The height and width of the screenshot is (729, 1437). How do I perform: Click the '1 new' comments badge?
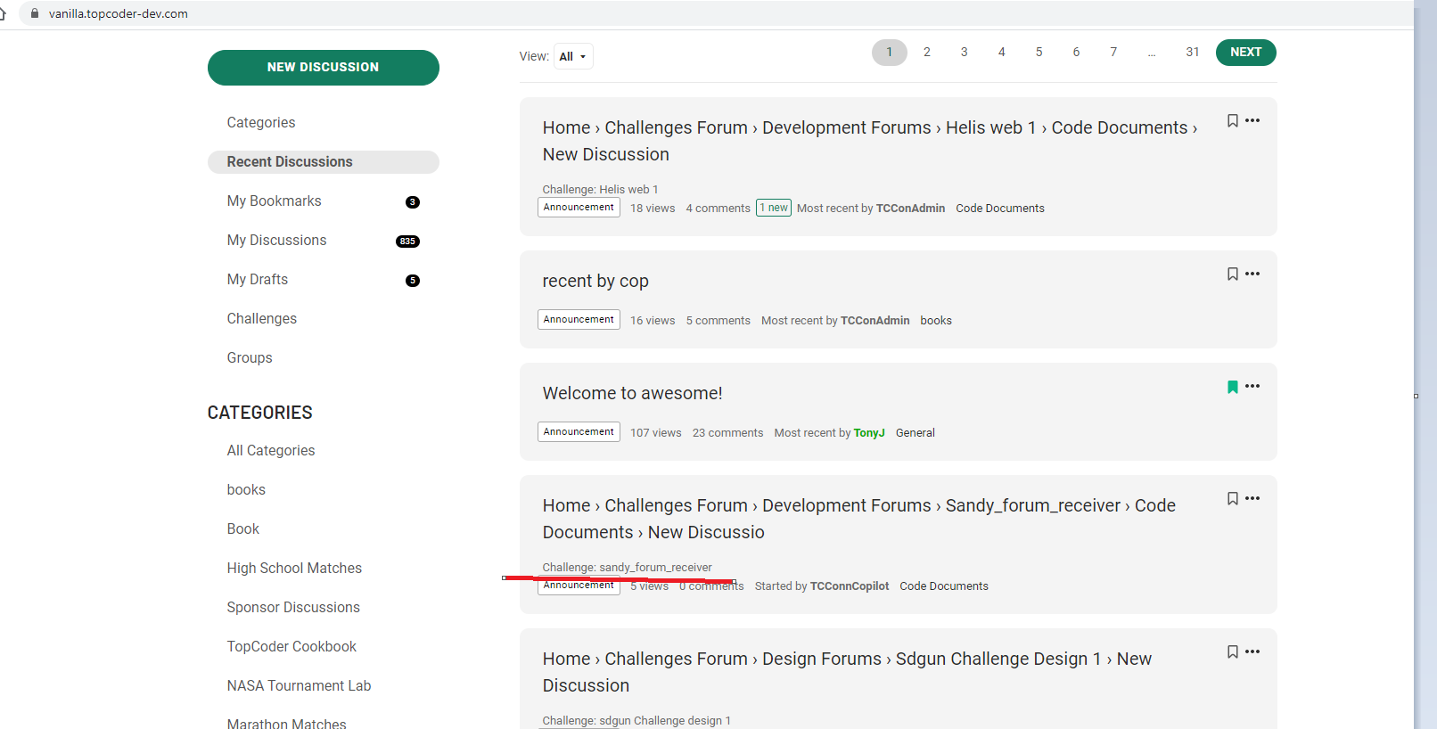(774, 208)
